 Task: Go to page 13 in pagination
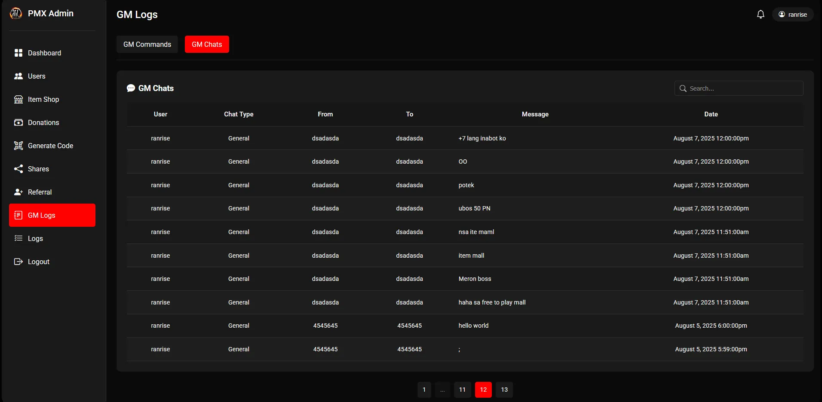pyautogui.click(x=504, y=390)
